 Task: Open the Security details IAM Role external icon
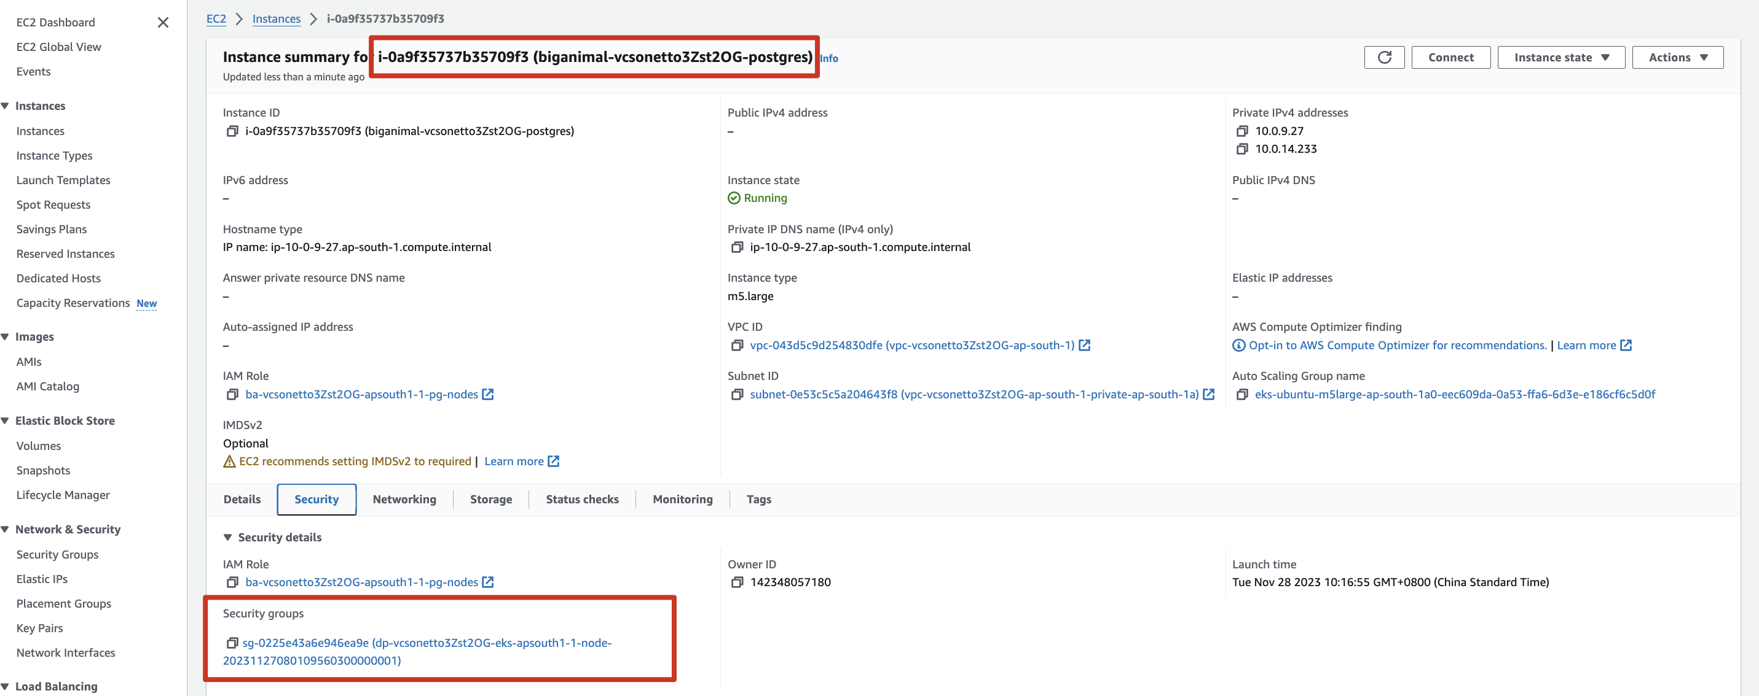coord(487,582)
